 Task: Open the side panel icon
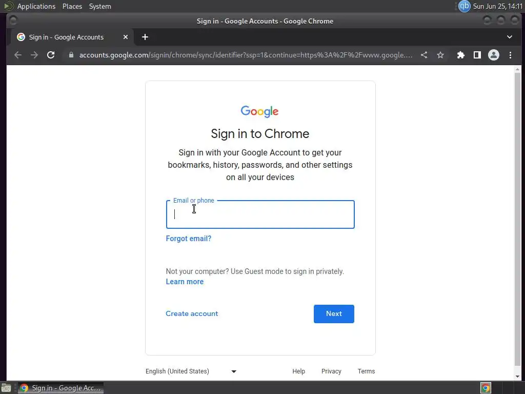click(477, 55)
